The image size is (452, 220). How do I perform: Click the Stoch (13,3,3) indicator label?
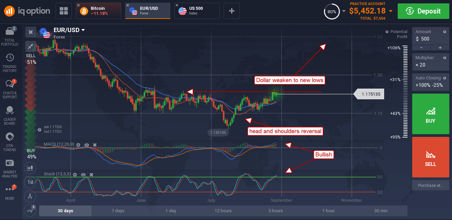57,174
